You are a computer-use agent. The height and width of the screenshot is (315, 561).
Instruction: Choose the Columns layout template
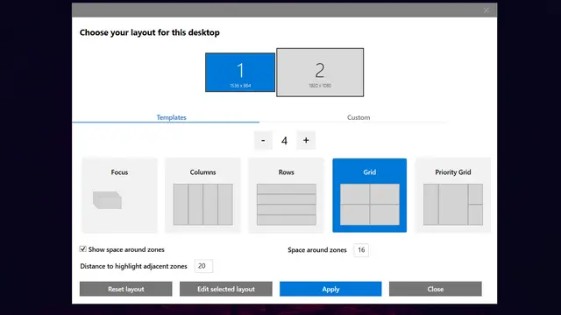202,195
